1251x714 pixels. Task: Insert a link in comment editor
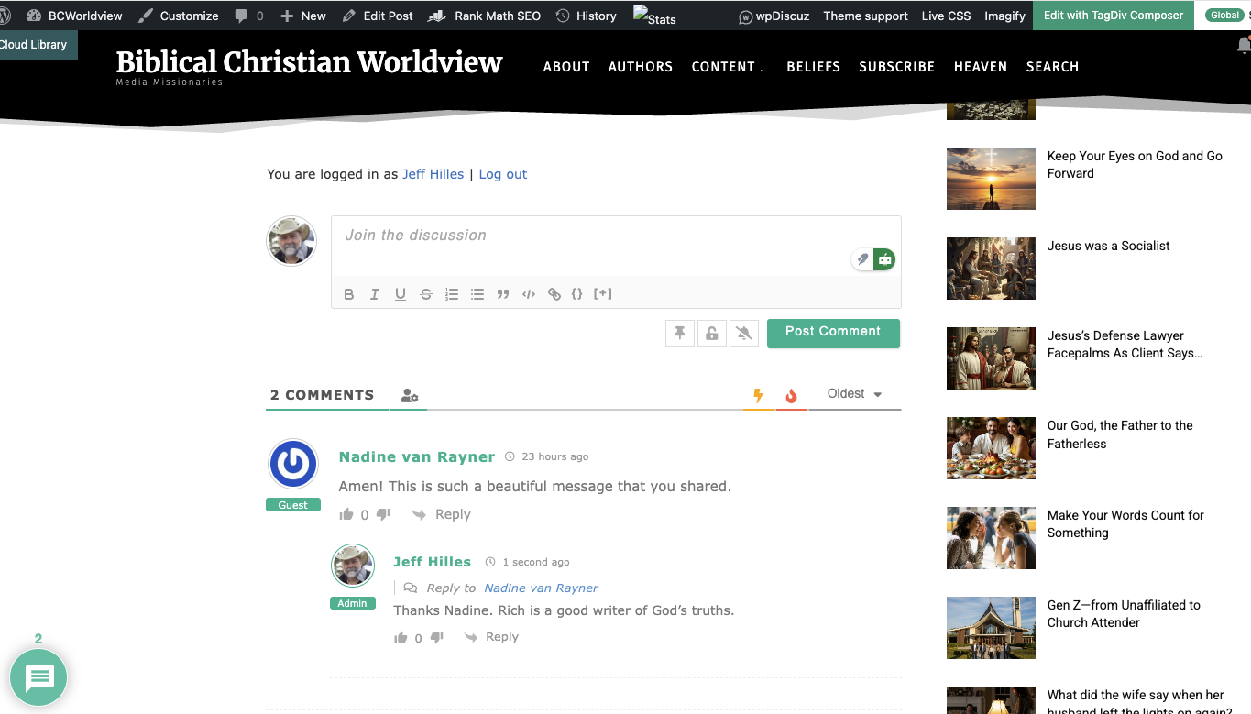[554, 294]
